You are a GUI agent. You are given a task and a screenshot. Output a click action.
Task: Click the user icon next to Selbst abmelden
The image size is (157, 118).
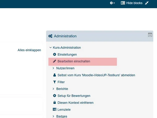[x=55, y=75]
